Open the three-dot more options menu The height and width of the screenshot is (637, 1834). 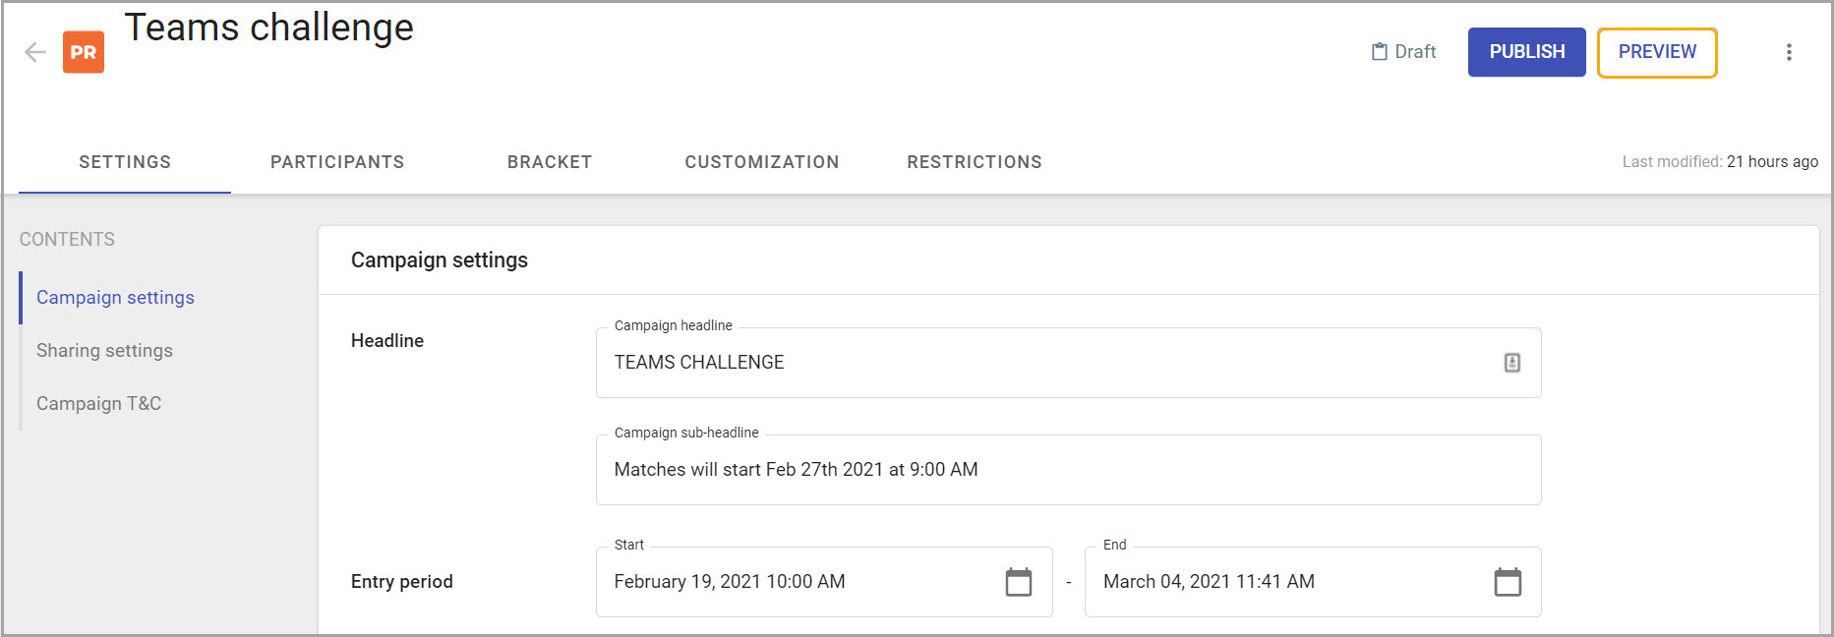(1789, 52)
